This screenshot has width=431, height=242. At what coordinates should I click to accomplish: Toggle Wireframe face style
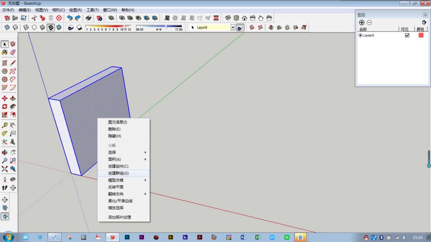pos(26,28)
